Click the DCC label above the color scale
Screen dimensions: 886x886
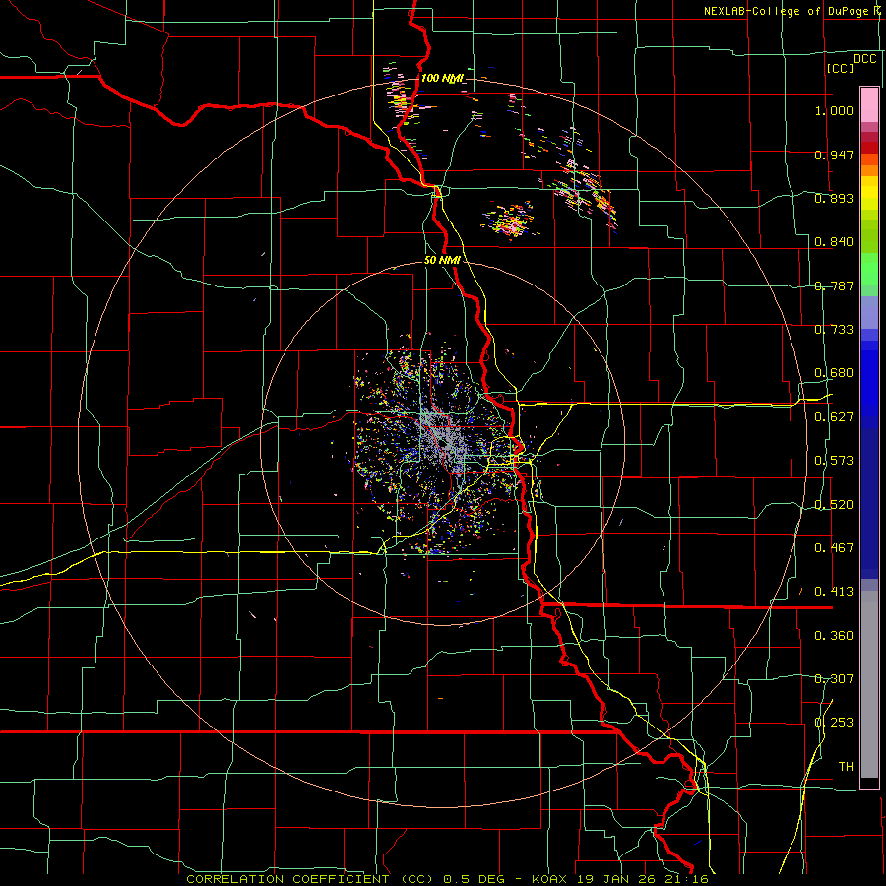pos(865,59)
